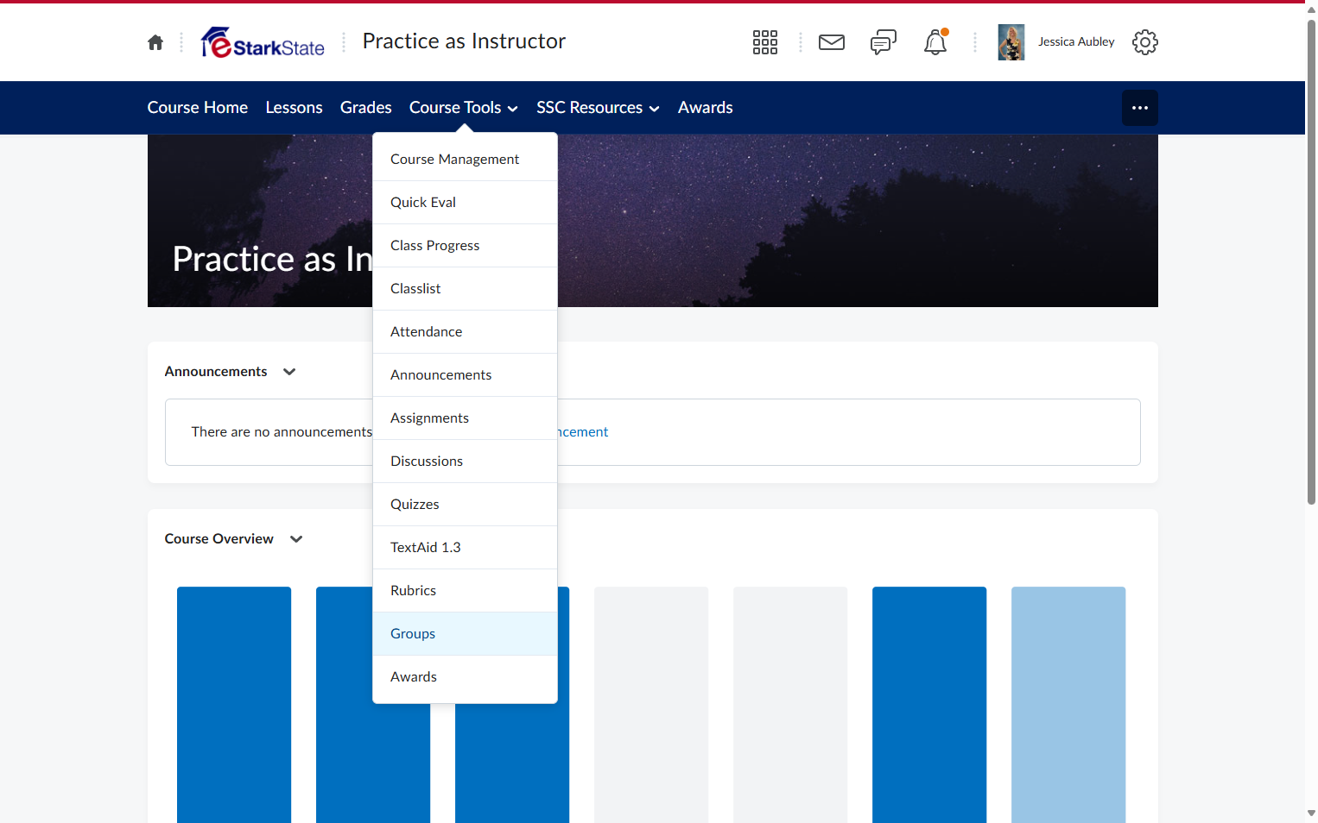Open Quizzes from Course Tools menu
Screen dimensions: 1318x823
(465, 505)
